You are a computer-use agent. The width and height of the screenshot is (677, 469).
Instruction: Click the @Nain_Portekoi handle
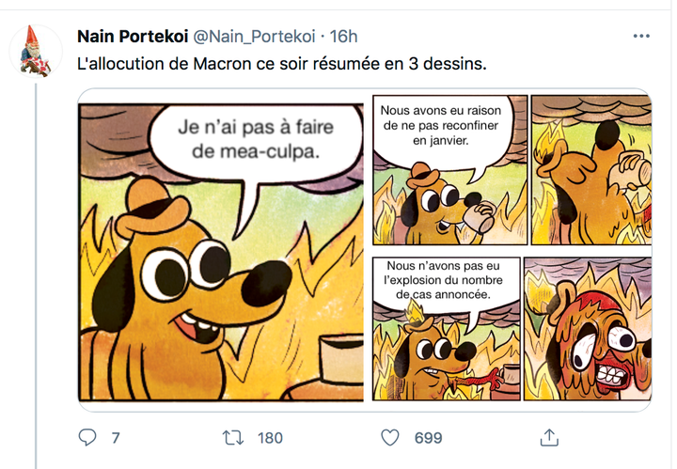coord(254,37)
